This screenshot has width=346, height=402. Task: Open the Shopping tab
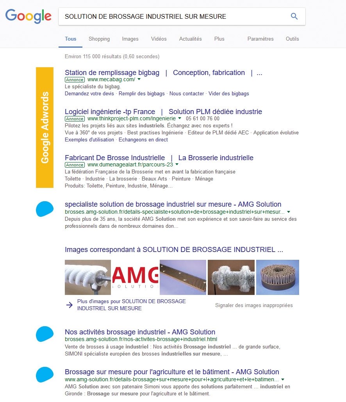(x=99, y=39)
